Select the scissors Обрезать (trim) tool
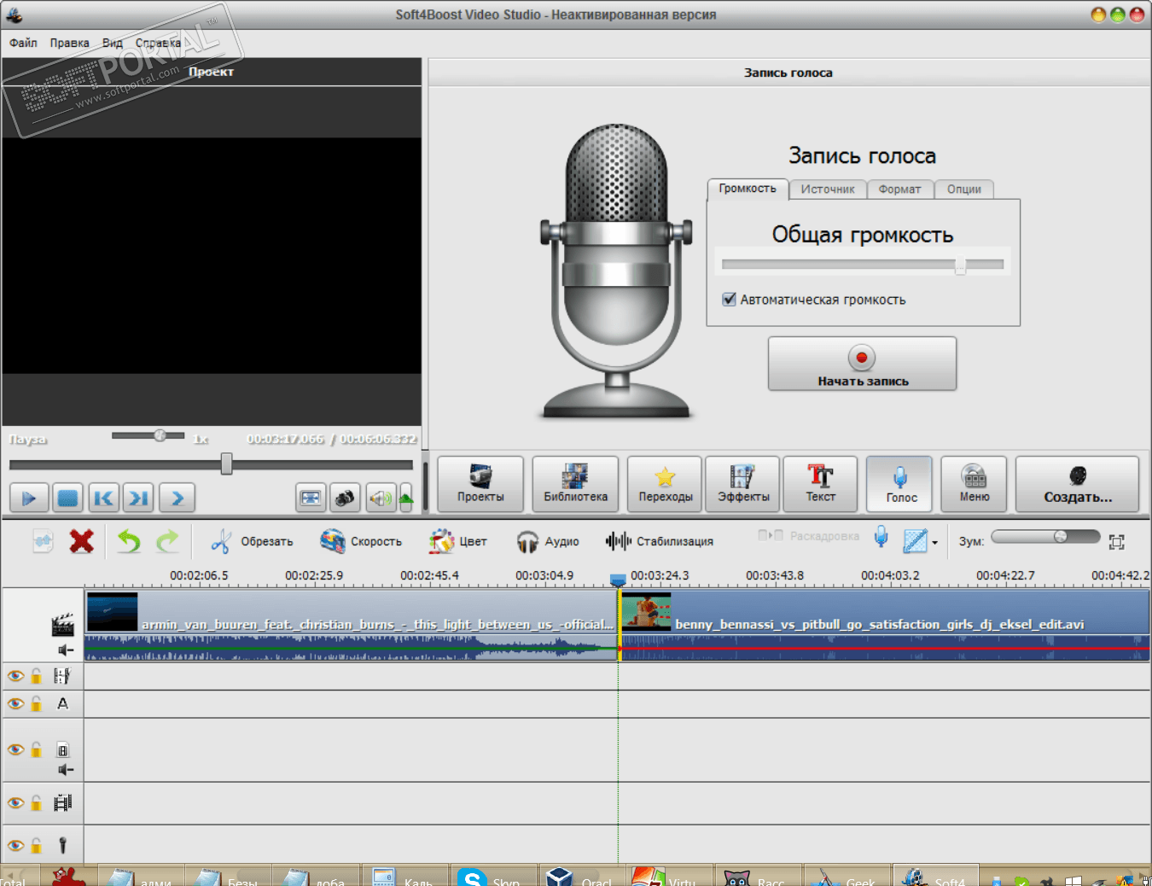The width and height of the screenshot is (1152, 886). pos(252,541)
